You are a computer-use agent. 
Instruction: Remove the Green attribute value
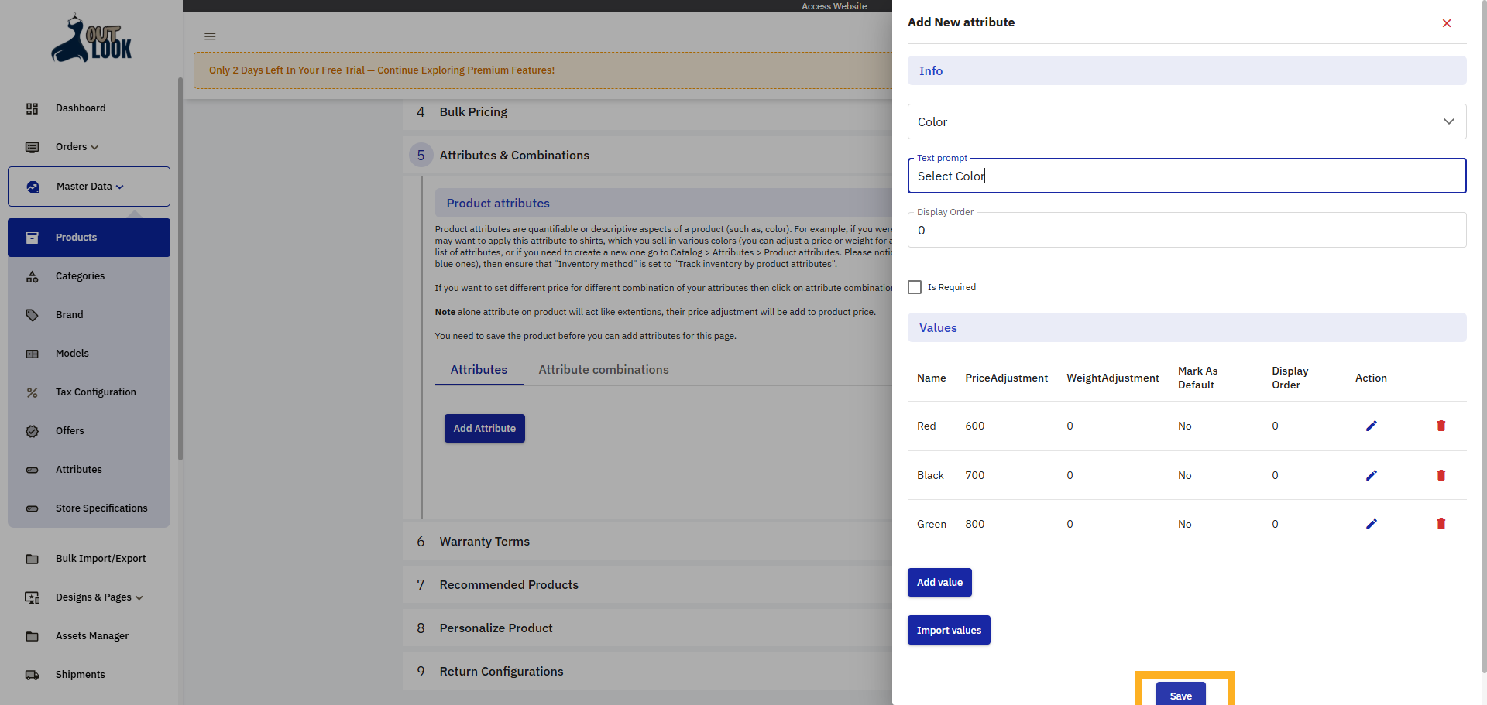pos(1441,524)
